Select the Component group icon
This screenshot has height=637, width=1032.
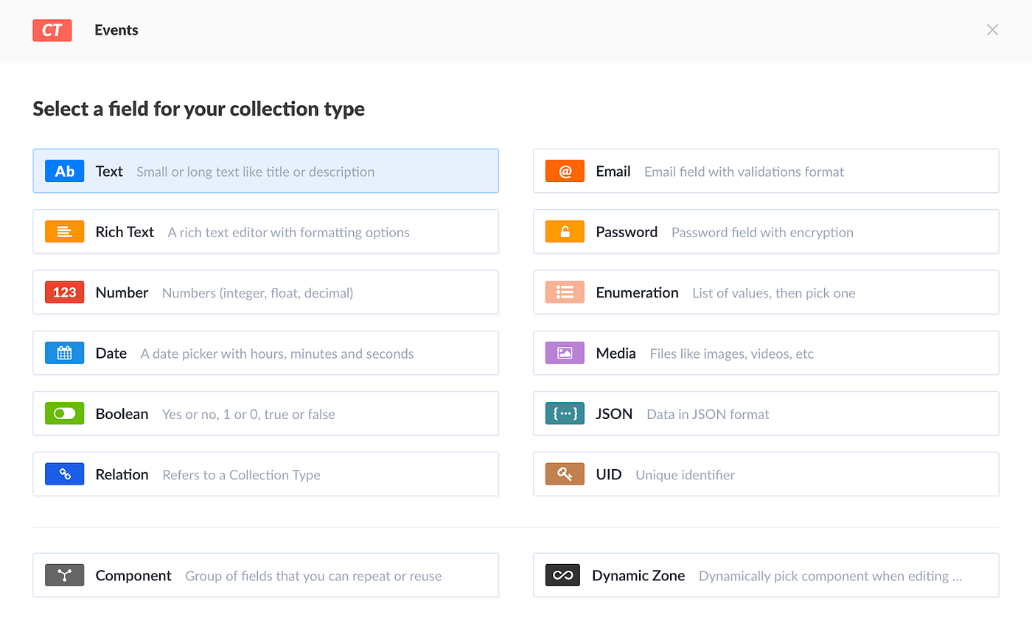pos(65,575)
